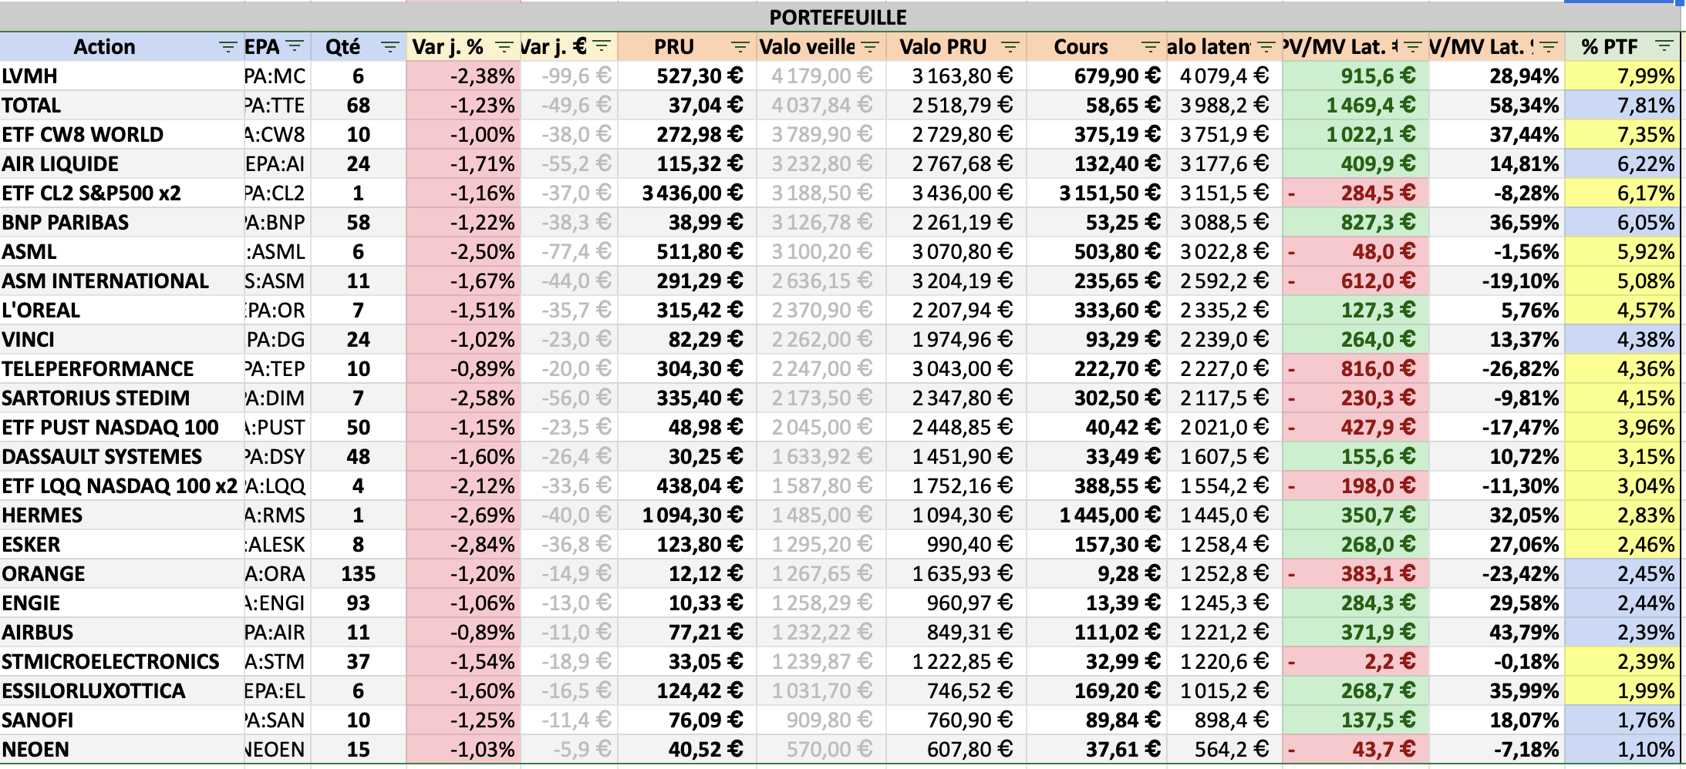Open the Action column filter icon
The height and width of the screenshot is (769, 1686).
pyautogui.click(x=228, y=47)
